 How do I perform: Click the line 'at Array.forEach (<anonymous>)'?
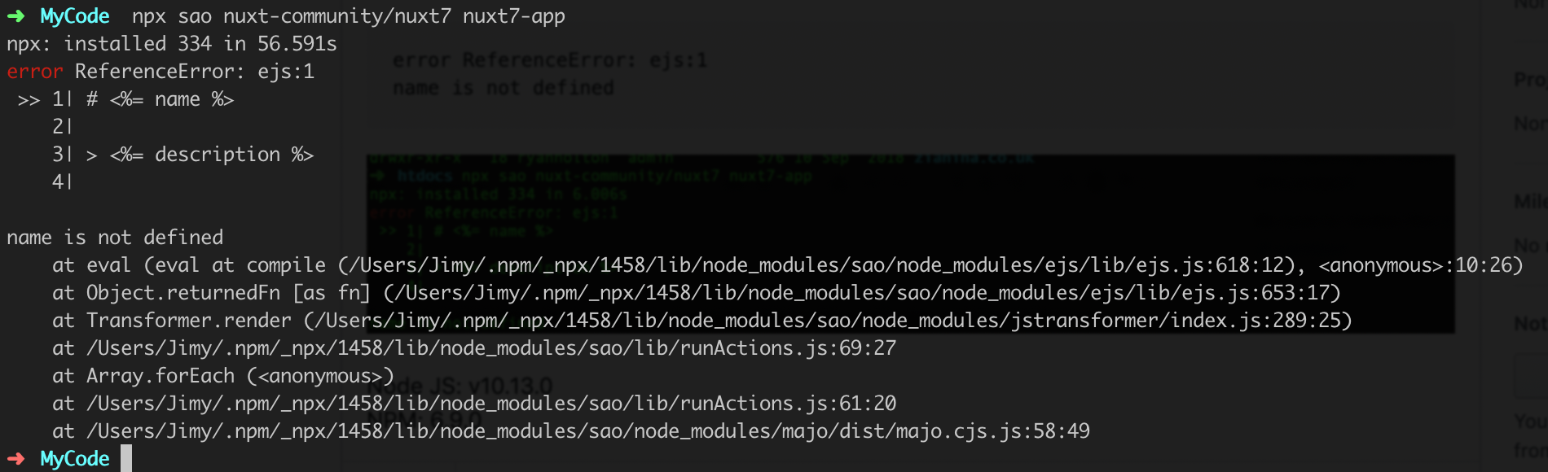tap(222, 376)
